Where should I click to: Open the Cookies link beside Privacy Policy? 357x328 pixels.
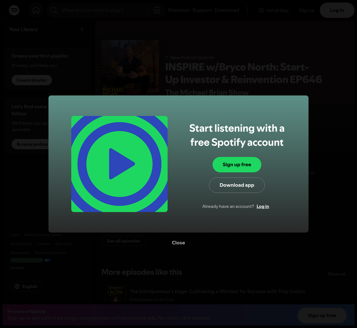[43, 244]
